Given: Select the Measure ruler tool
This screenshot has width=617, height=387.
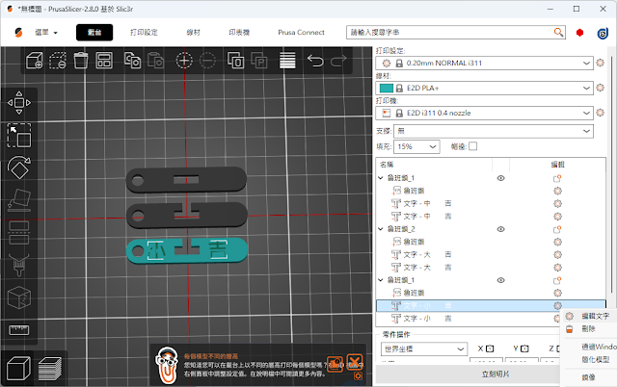Looking at the screenshot, I should (x=19, y=329).
